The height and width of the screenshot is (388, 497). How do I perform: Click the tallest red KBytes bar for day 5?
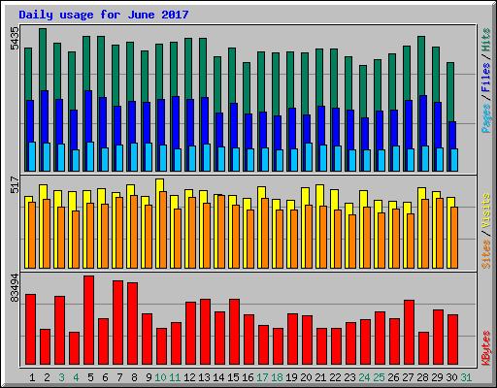click(x=89, y=320)
